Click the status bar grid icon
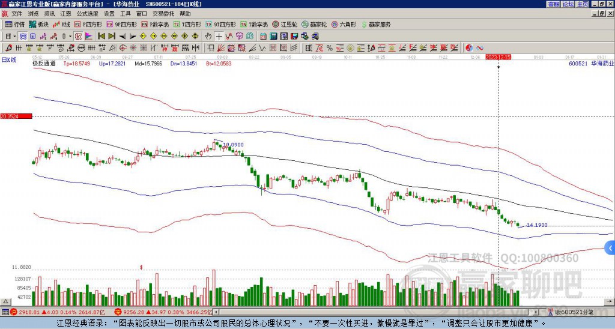 coord(5,312)
